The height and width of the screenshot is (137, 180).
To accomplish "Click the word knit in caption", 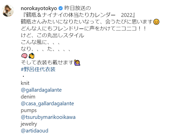I will 25,83.
